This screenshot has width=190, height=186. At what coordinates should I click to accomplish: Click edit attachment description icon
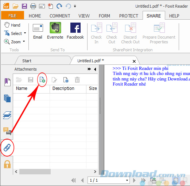pyautogui.click(x=54, y=80)
